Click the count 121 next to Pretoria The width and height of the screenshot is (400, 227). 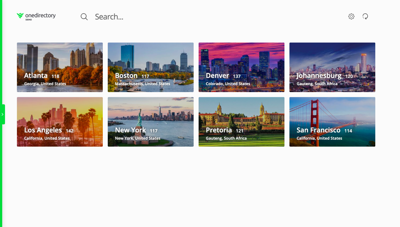tap(240, 131)
